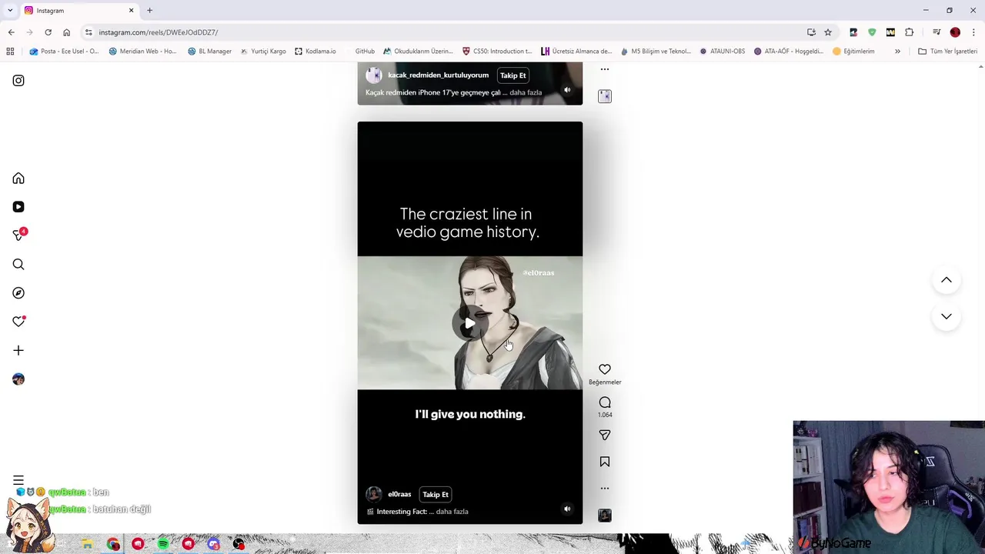Open kacak_redmiden_kurtuluyorum avatar
Screen dimensions: 985x554
[x=374, y=75]
